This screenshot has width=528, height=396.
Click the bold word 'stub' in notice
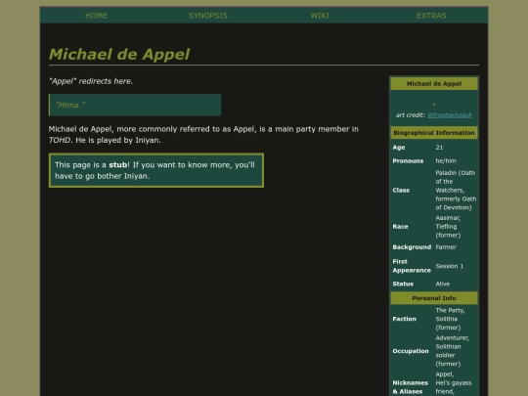coord(118,165)
